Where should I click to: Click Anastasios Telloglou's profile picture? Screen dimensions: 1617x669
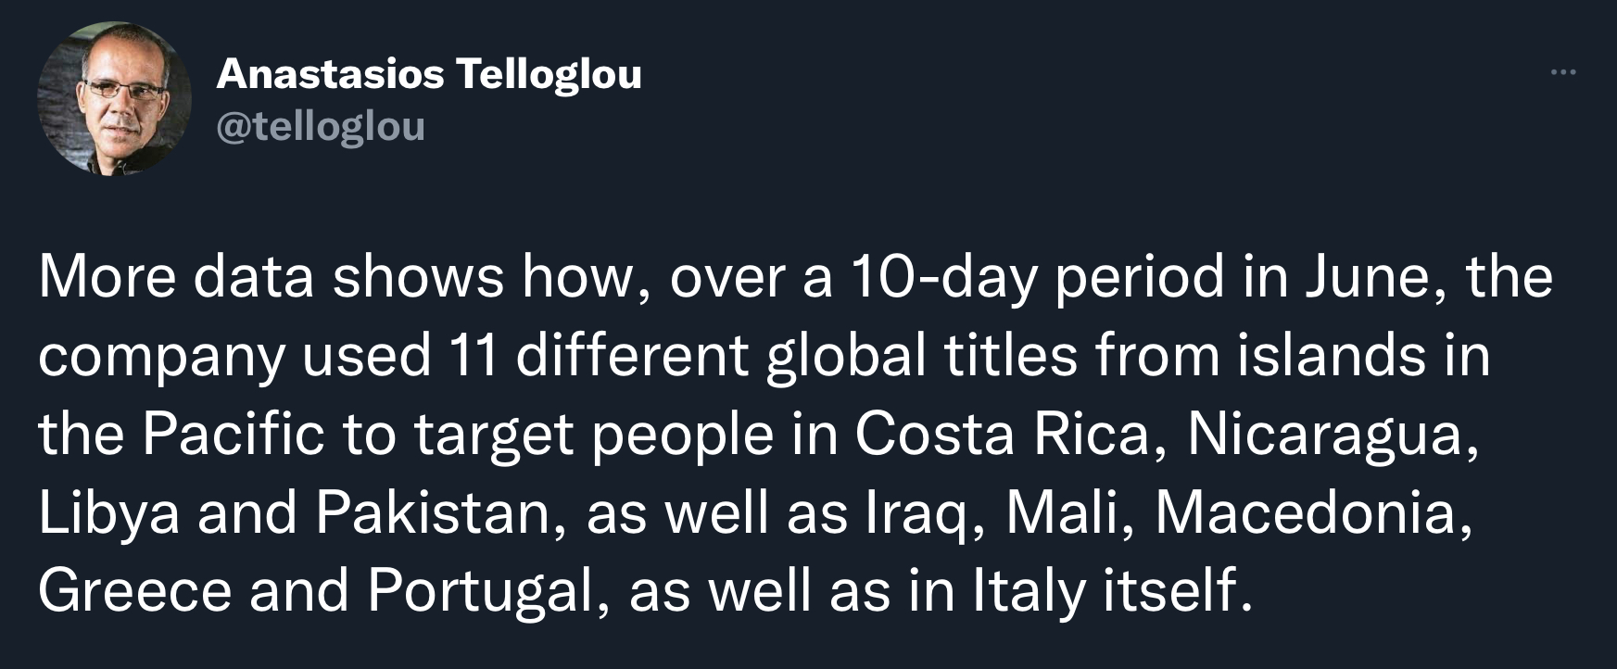(114, 99)
